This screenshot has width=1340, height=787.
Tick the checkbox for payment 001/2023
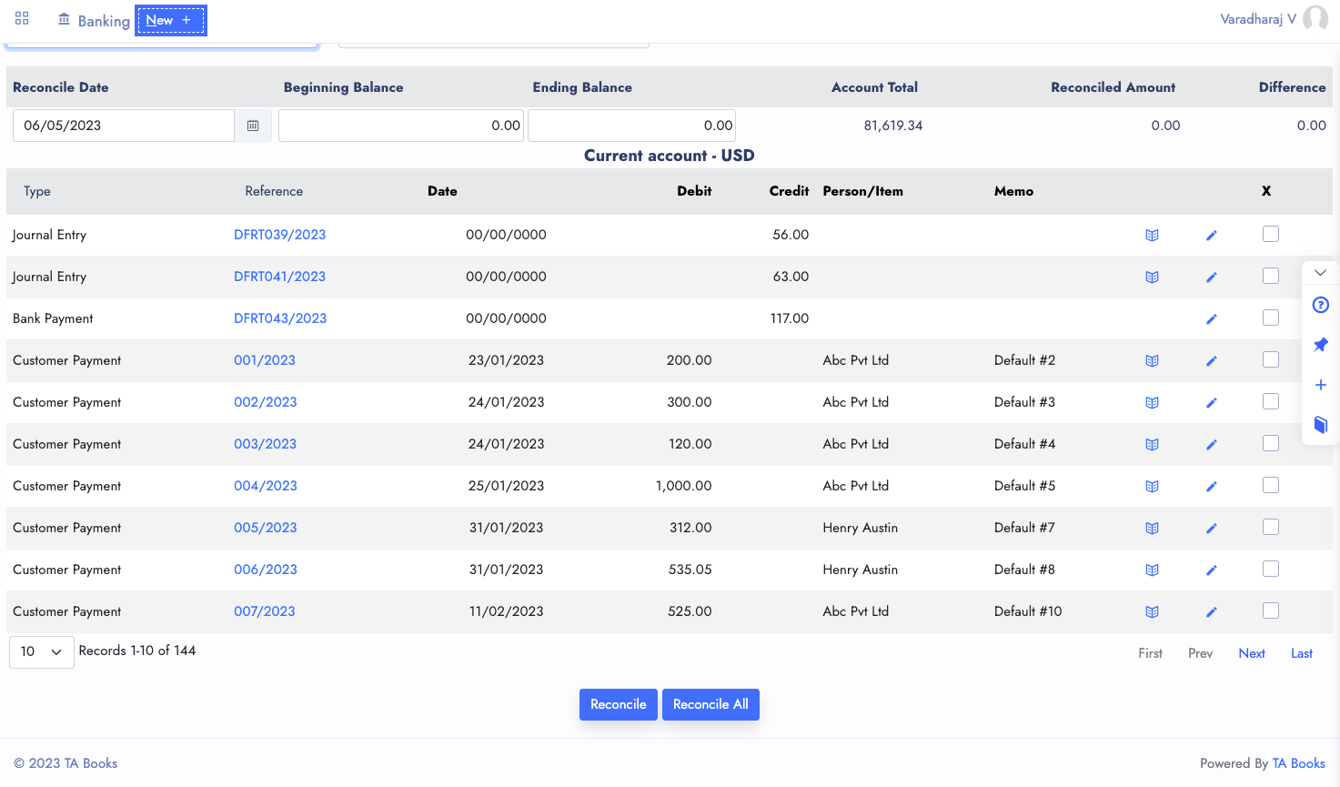tap(1271, 359)
